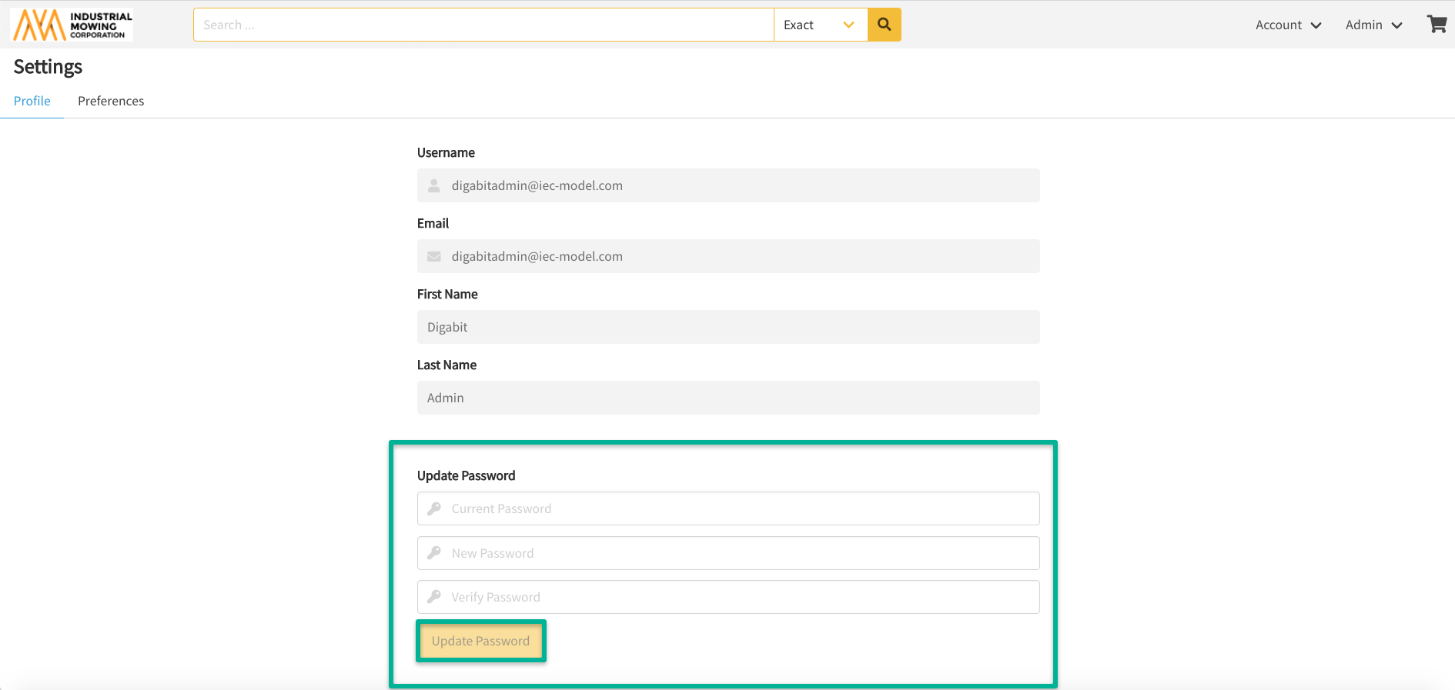The width and height of the screenshot is (1455, 690).
Task: Click the envelope icon in Email field
Action: pos(434,256)
